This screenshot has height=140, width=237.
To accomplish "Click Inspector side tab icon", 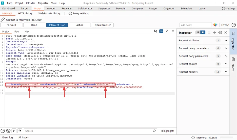I will 233,33.
